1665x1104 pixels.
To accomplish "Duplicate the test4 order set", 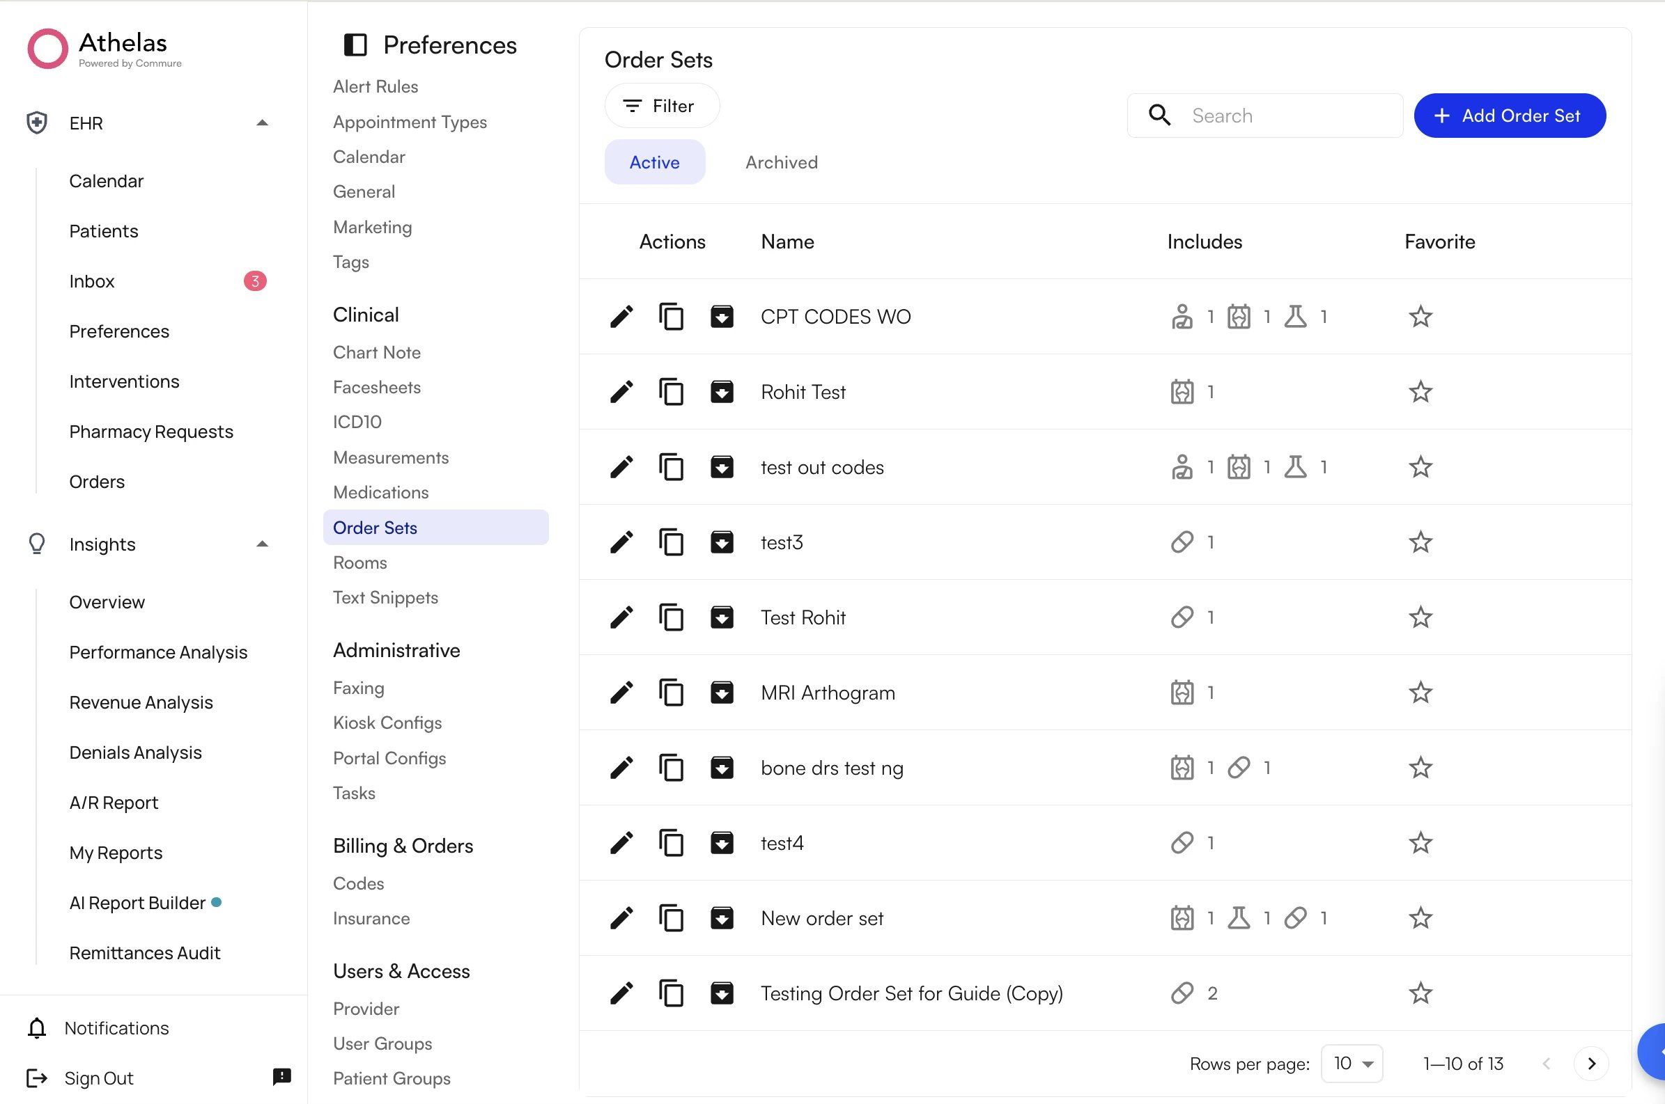I will click(671, 843).
